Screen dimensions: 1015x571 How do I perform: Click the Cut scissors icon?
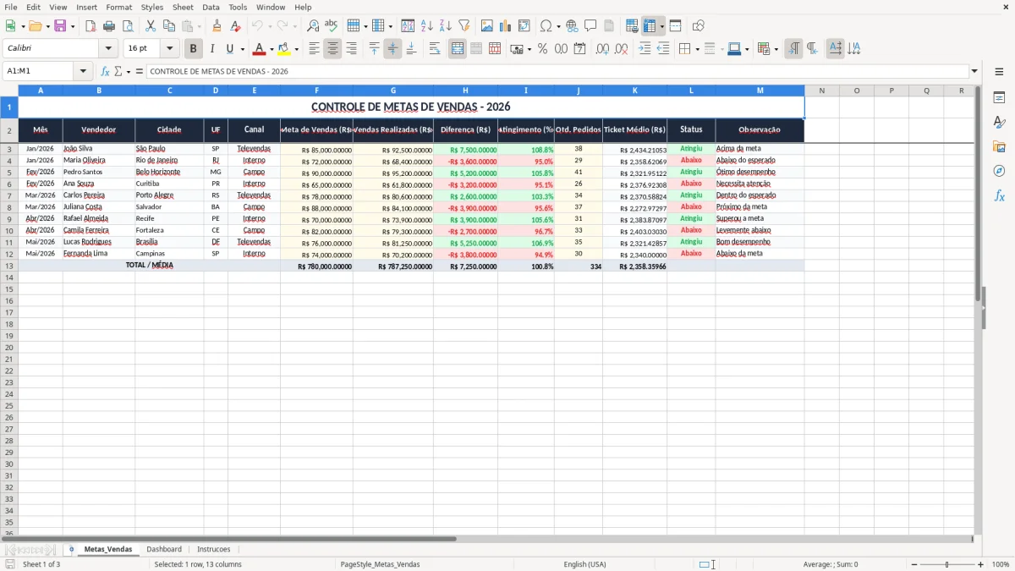151,26
